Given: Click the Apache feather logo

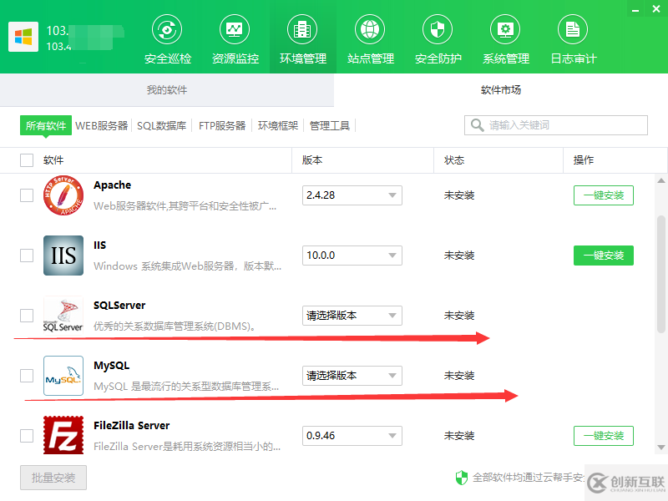Looking at the screenshot, I should coord(63,195).
